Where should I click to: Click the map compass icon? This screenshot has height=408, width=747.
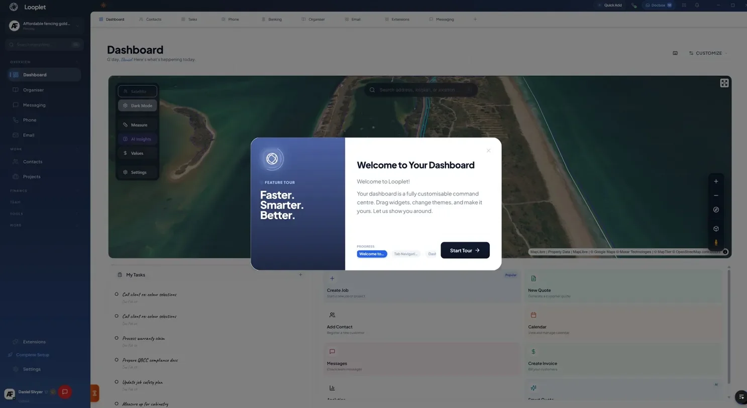tap(716, 210)
